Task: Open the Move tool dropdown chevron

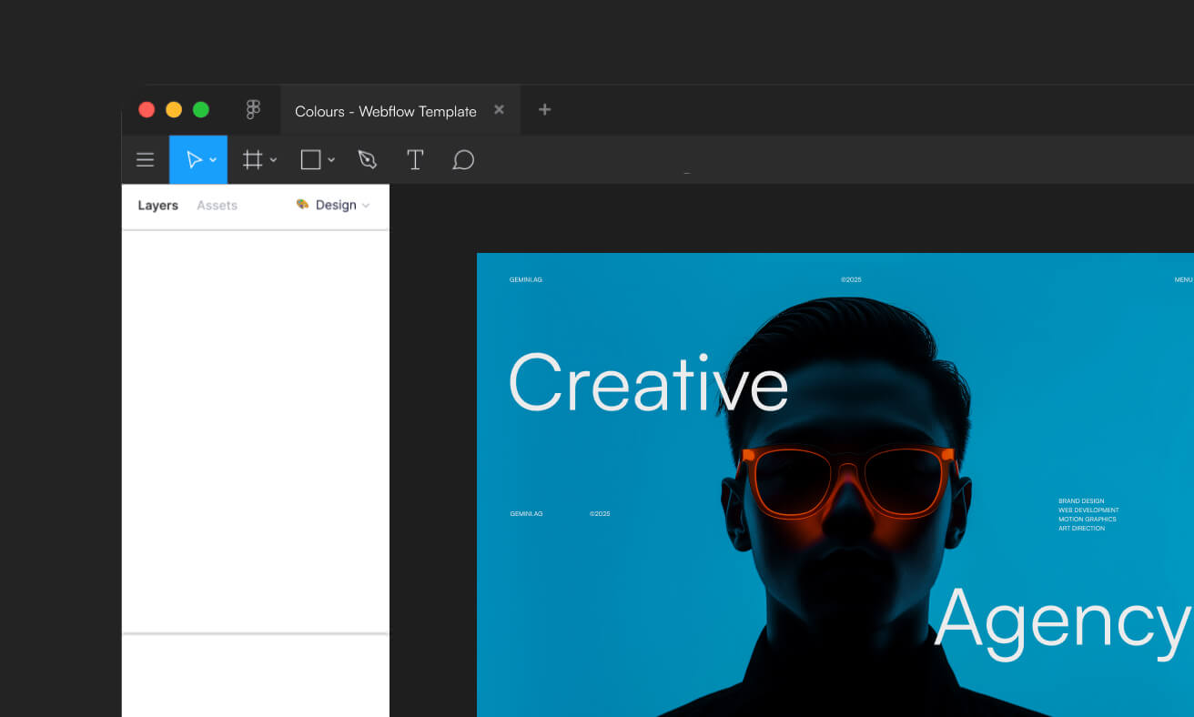Action: pos(213,159)
